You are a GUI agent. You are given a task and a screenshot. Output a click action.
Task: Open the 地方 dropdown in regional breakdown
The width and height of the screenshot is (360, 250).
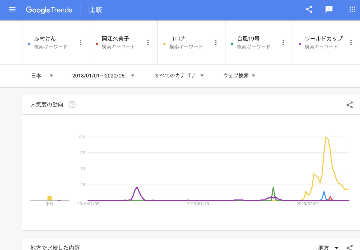click(x=328, y=248)
